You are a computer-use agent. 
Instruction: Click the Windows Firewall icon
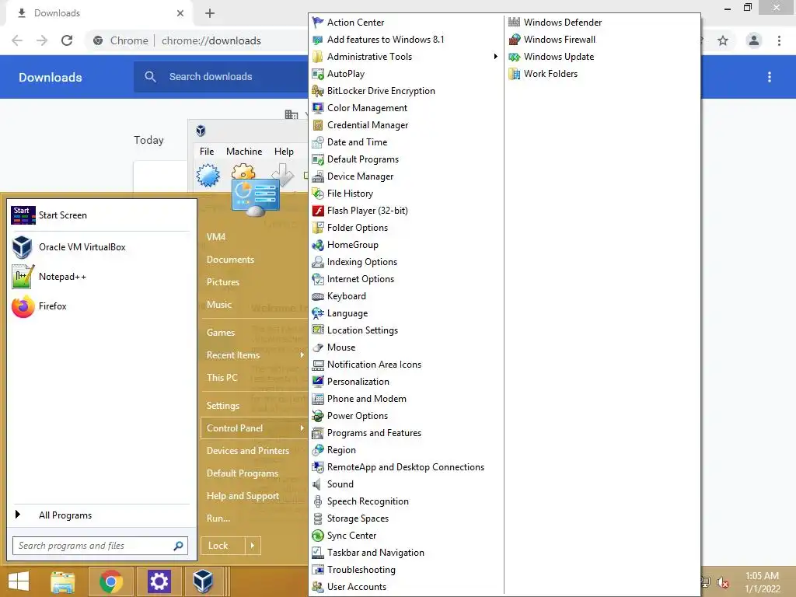coord(515,40)
